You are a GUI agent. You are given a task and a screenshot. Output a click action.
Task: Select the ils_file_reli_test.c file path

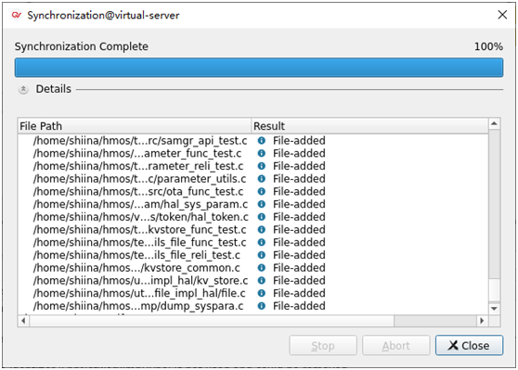[x=136, y=255]
